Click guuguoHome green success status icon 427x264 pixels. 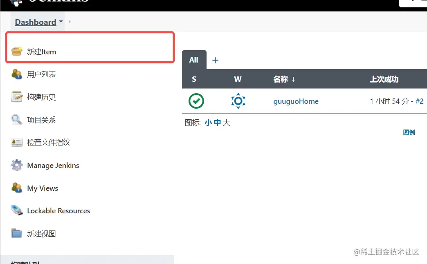coord(196,101)
